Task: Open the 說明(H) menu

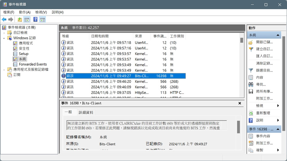Action: 57,12
